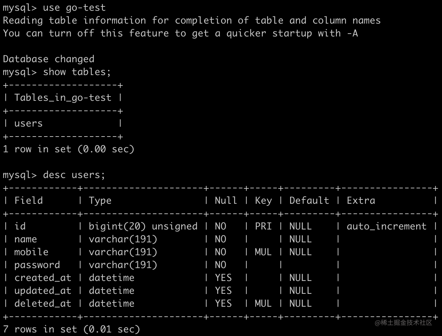Viewport: 442px width, 336px height.
Task: Click the Key column header
Action: point(263,201)
